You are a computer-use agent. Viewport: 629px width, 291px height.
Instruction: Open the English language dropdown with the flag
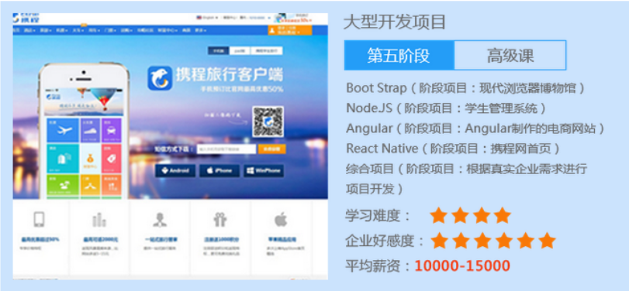click(x=207, y=18)
